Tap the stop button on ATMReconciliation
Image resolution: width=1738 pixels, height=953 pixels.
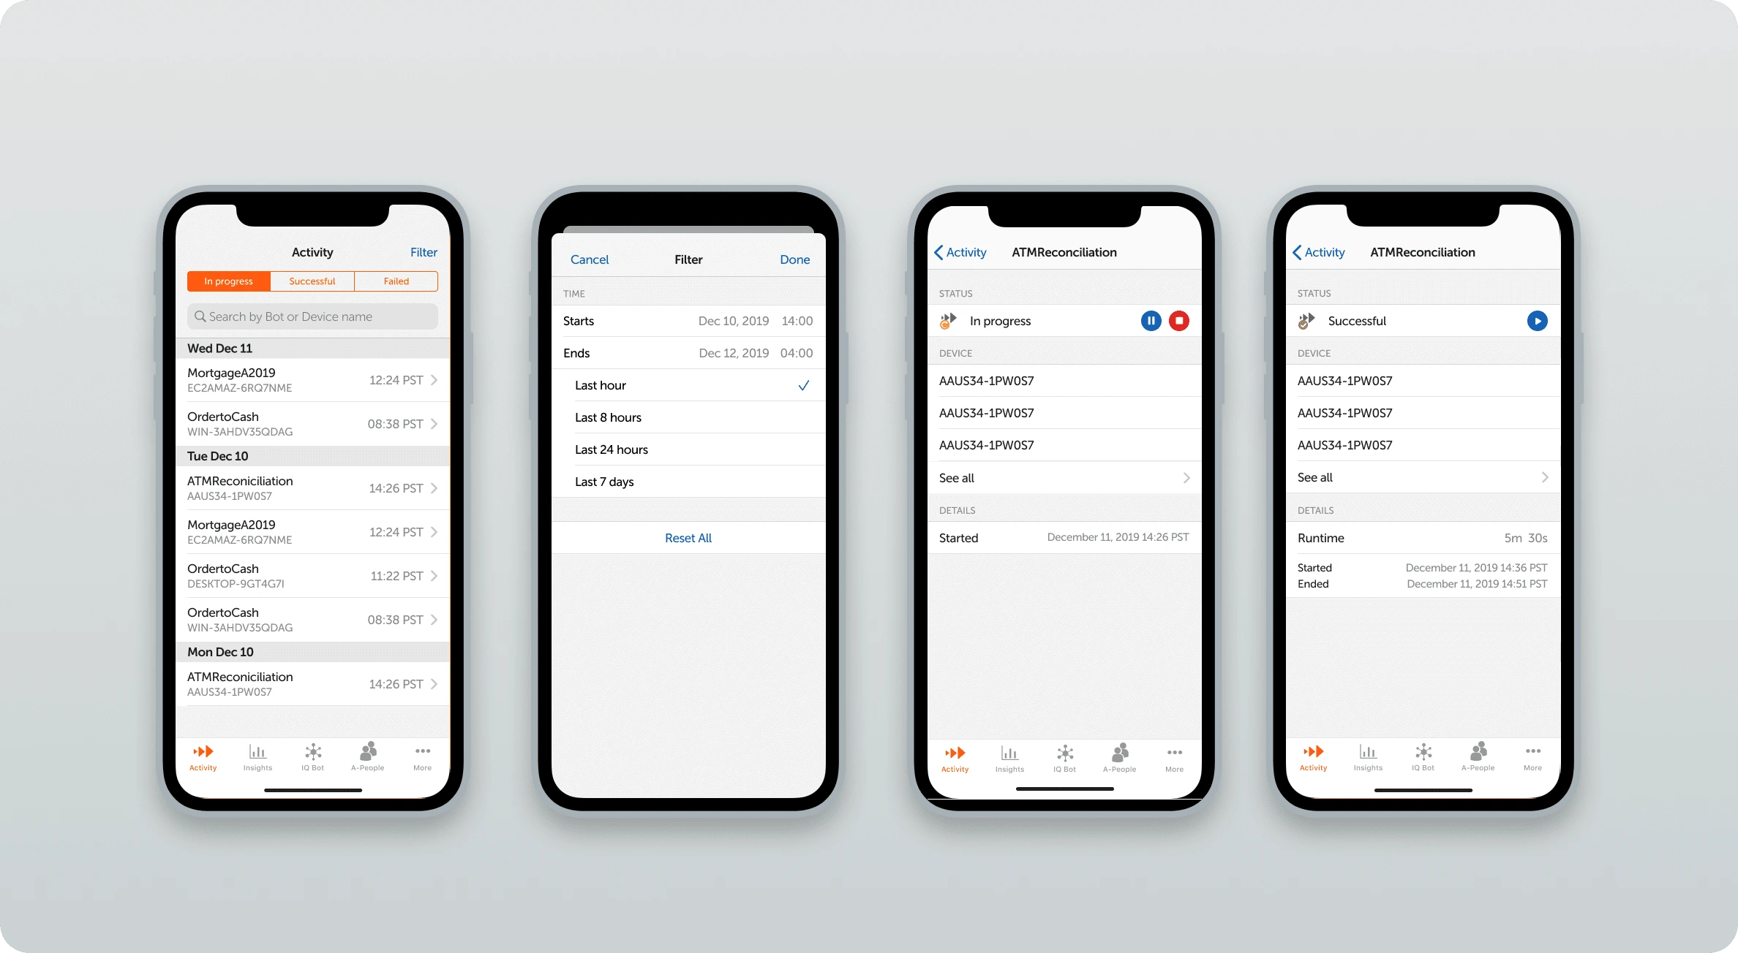pyautogui.click(x=1179, y=320)
